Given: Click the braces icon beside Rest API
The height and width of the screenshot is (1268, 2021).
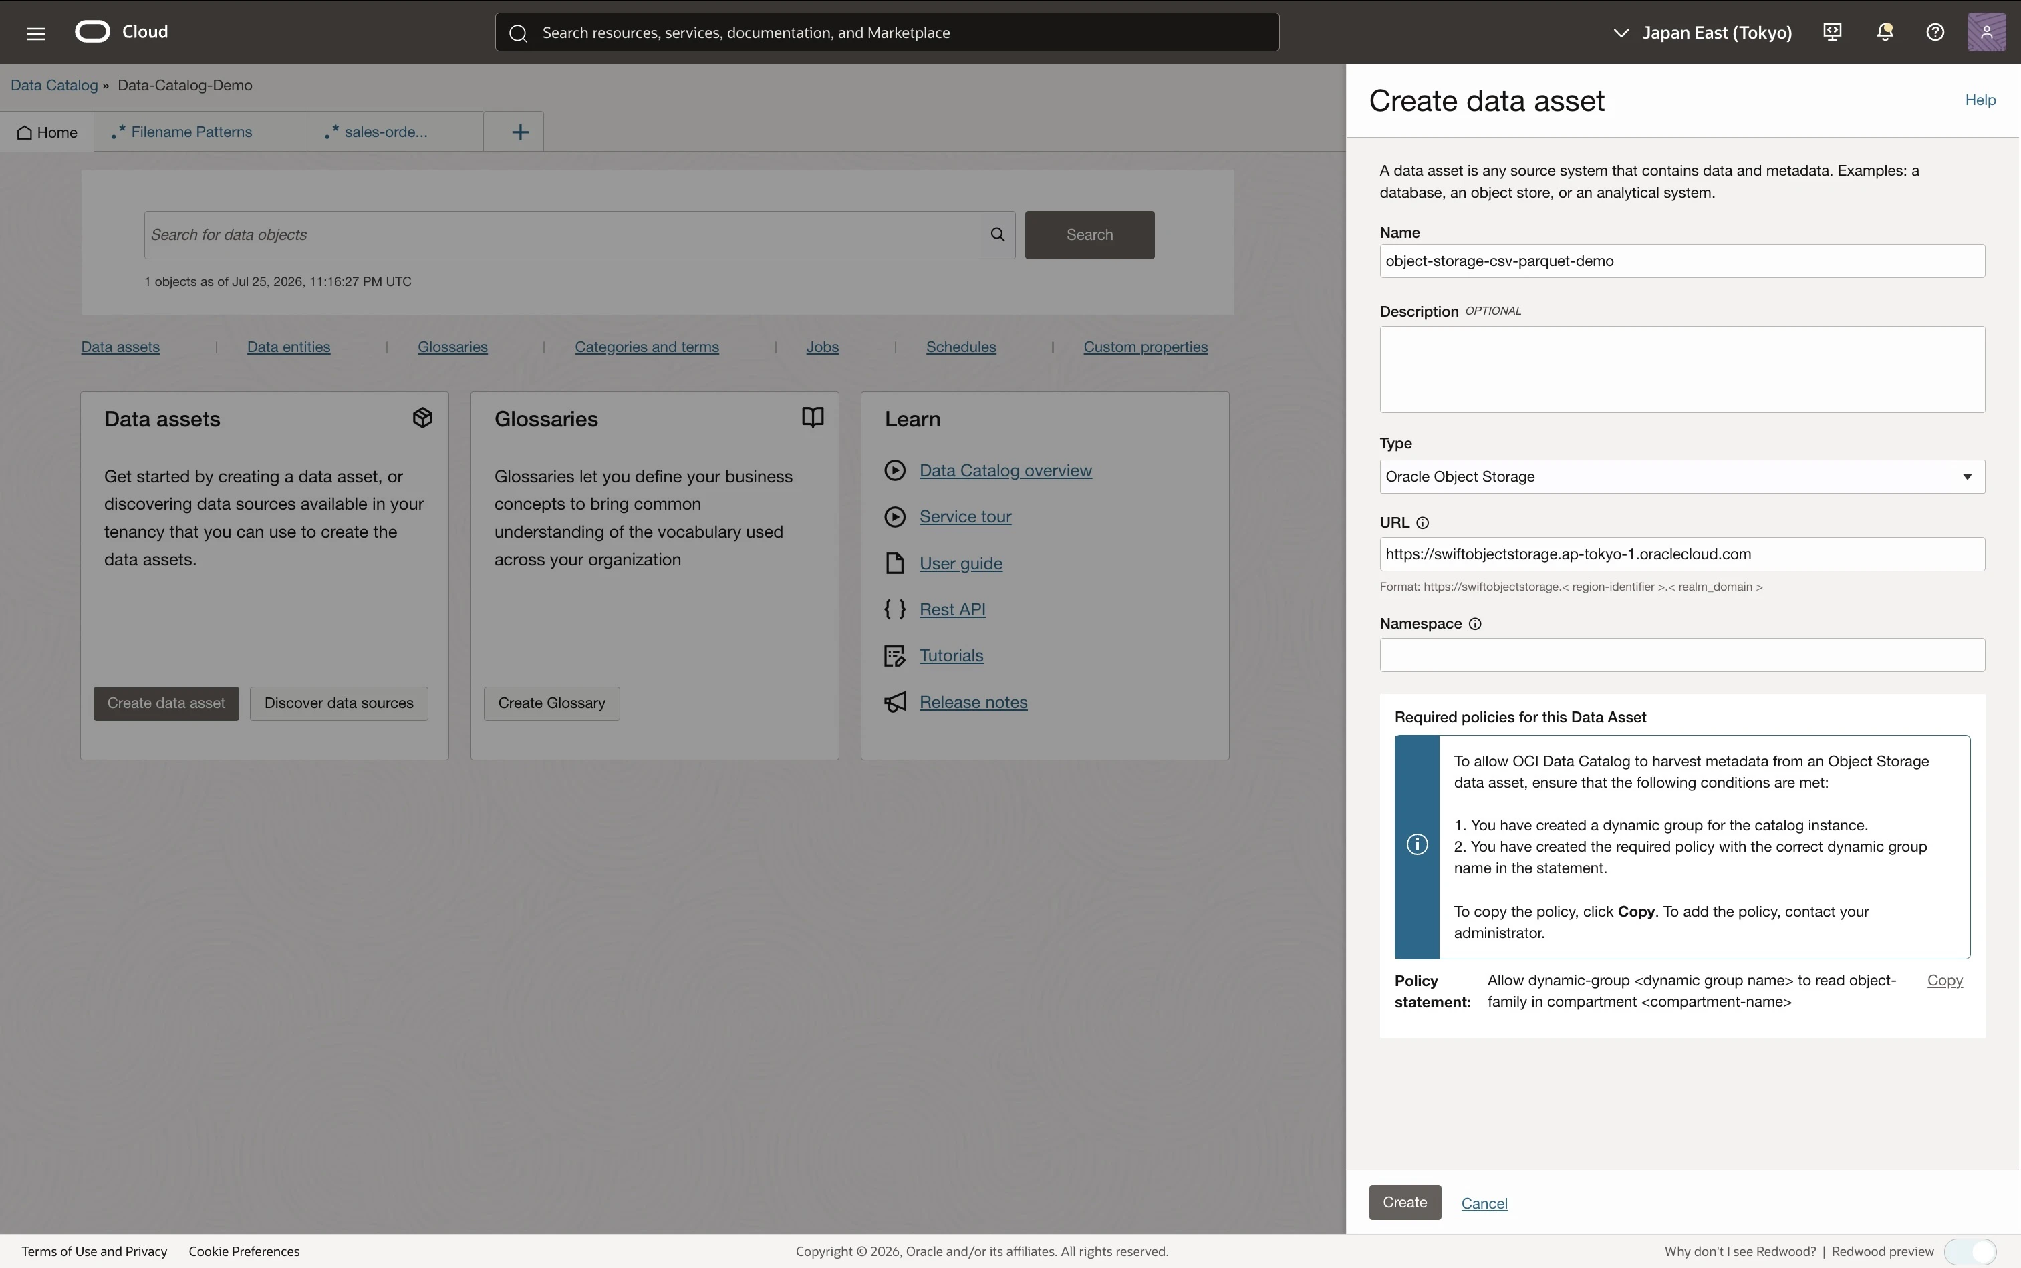Looking at the screenshot, I should click(895, 610).
